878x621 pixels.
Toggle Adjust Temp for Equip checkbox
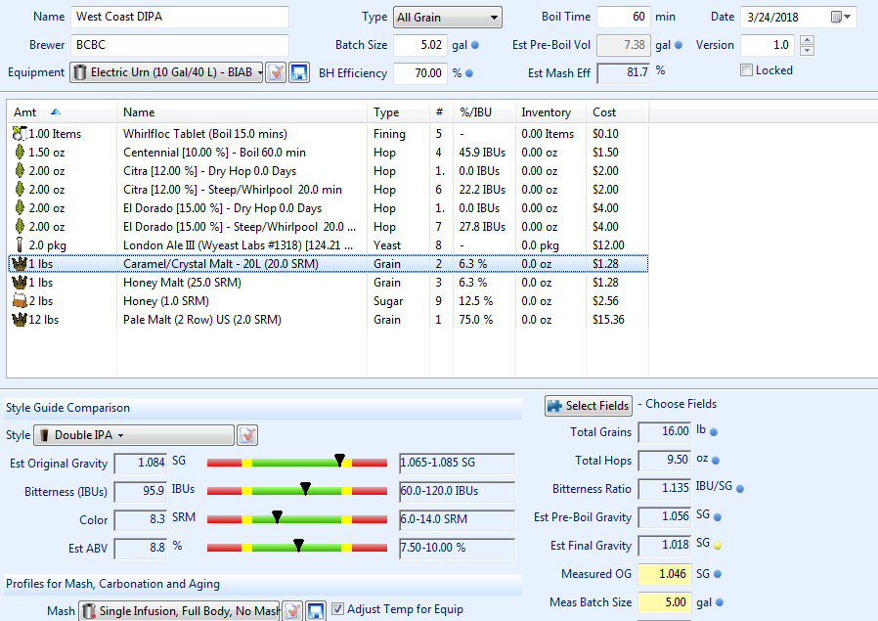tap(337, 608)
